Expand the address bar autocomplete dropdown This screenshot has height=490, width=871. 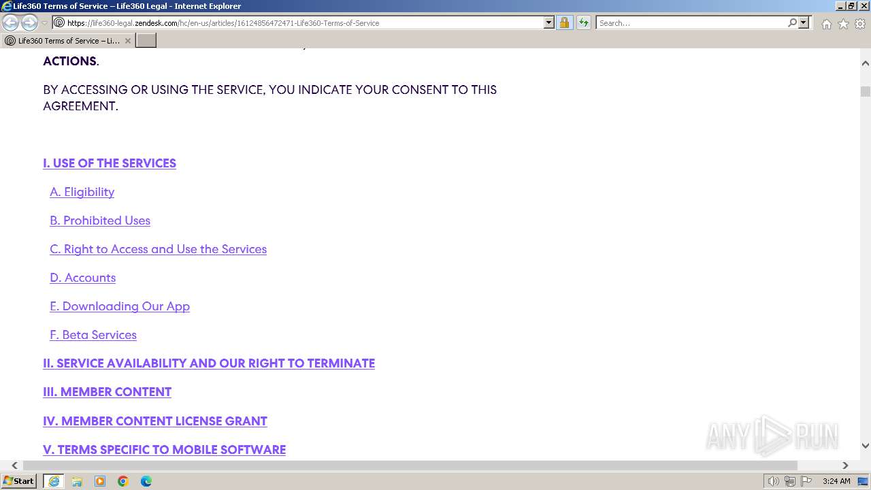549,23
